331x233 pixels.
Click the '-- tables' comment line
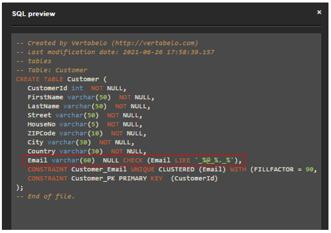[x=34, y=61]
